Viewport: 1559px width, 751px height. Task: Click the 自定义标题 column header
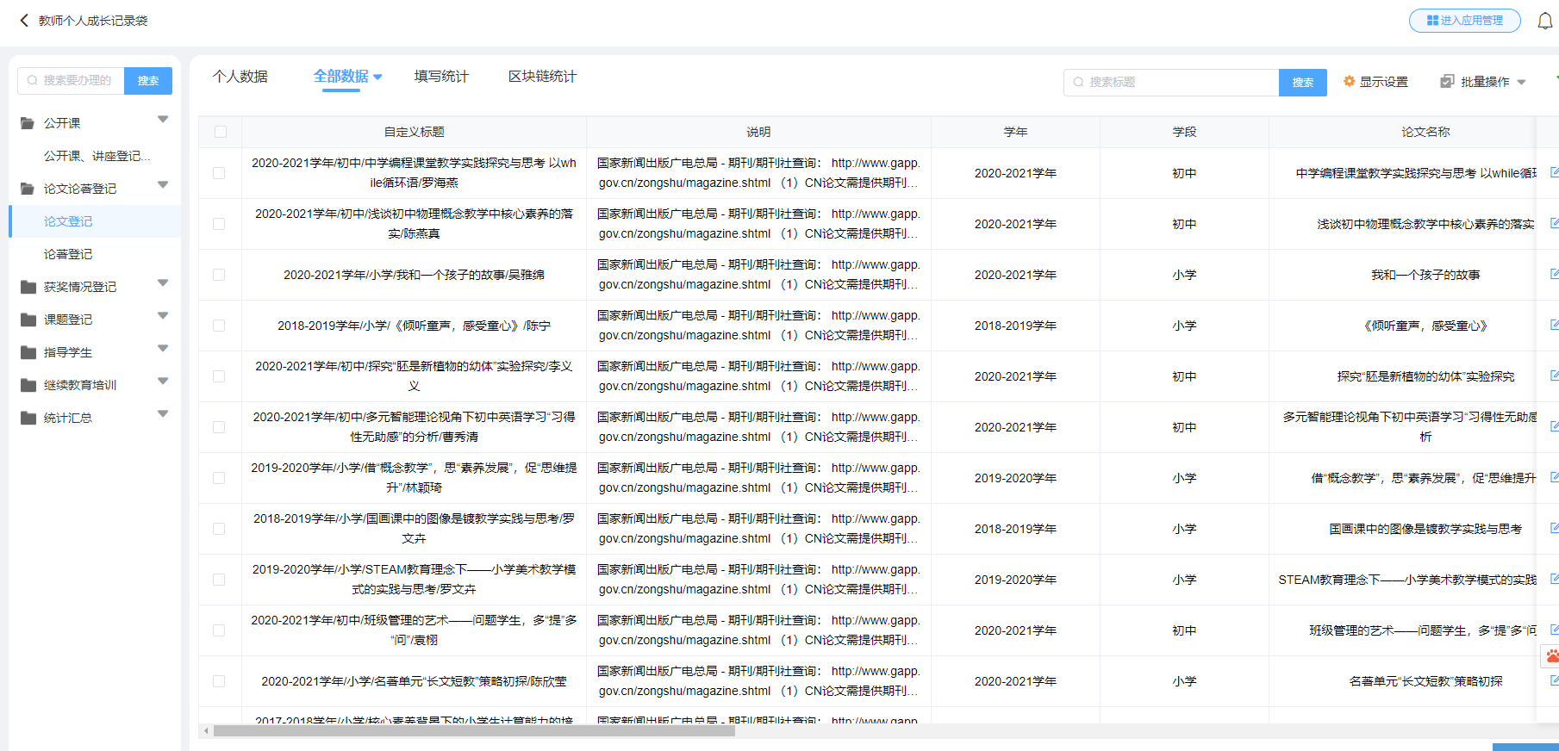tap(414, 132)
